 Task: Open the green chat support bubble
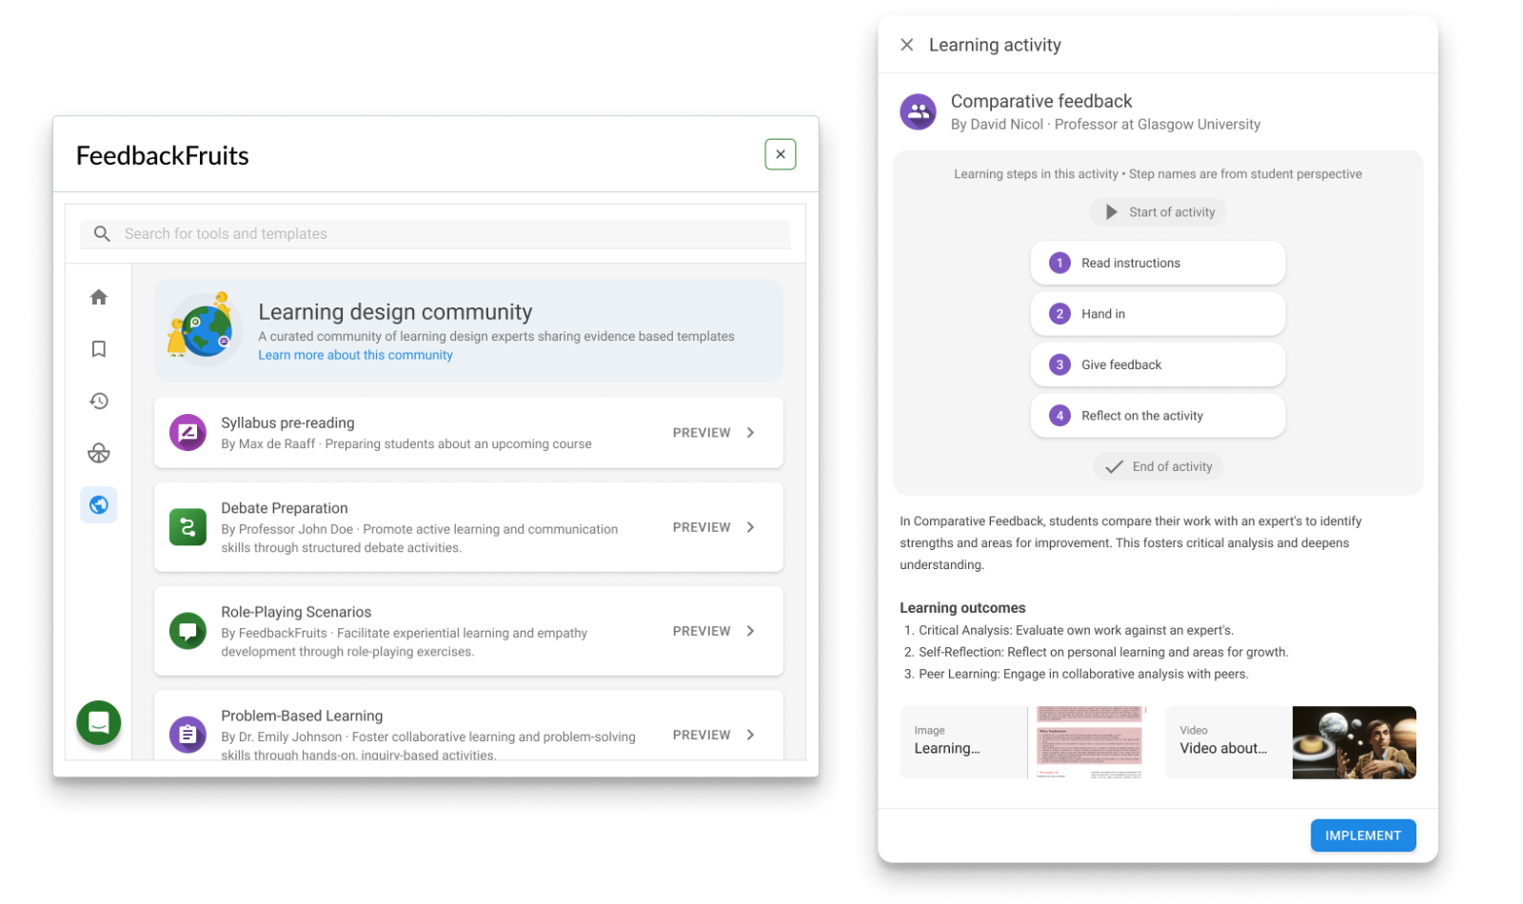[99, 723]
